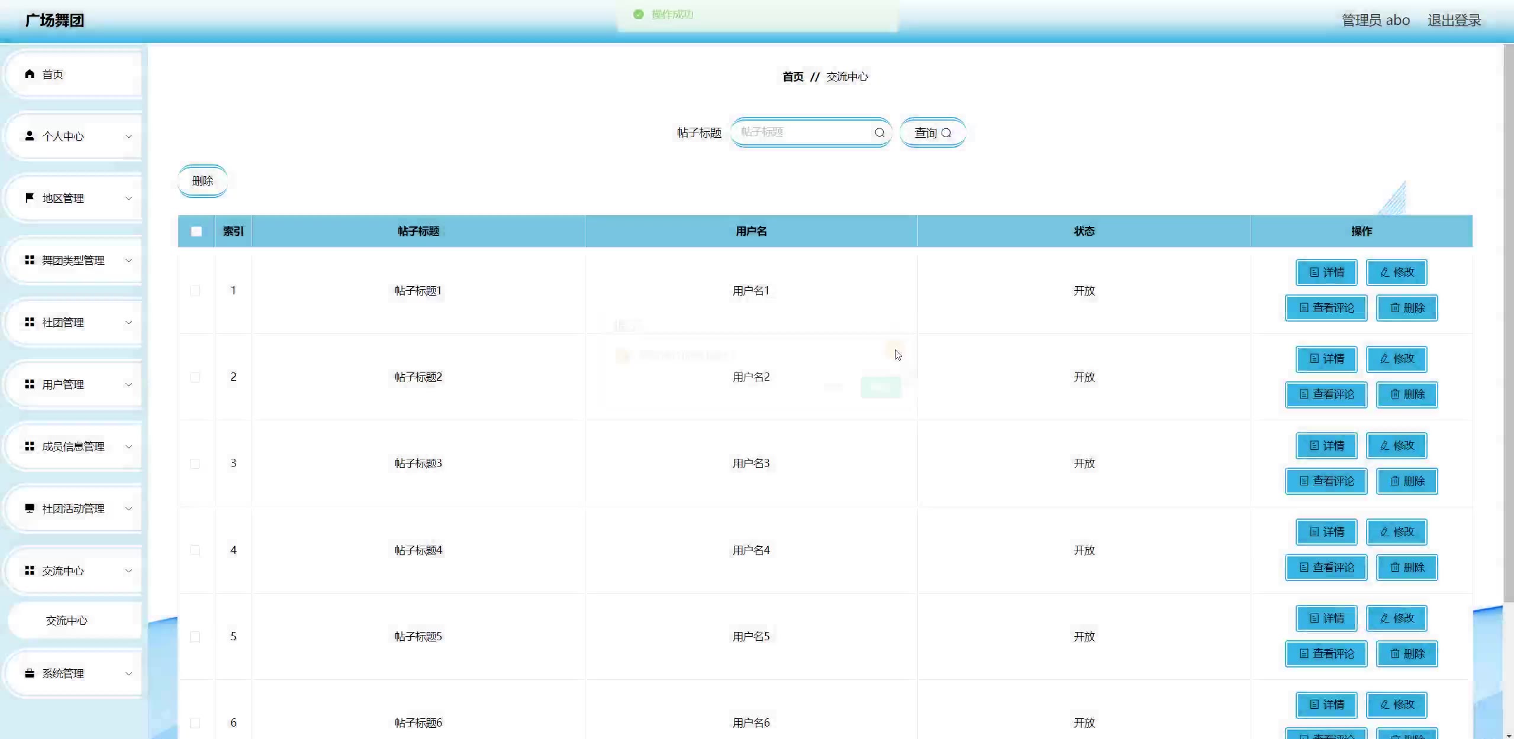Check the checkbox for row 帖子标题3
Image resolution: width=1514 pixels, height=739 pixels.
click(195, 464)
